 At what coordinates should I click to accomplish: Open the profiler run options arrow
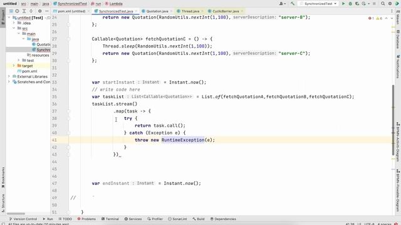(x=368, y=4)
